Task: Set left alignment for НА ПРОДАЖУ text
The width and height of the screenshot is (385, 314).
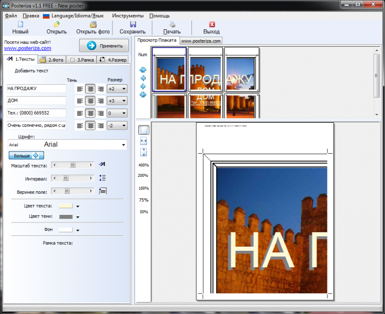Action: tap(80, 89)
